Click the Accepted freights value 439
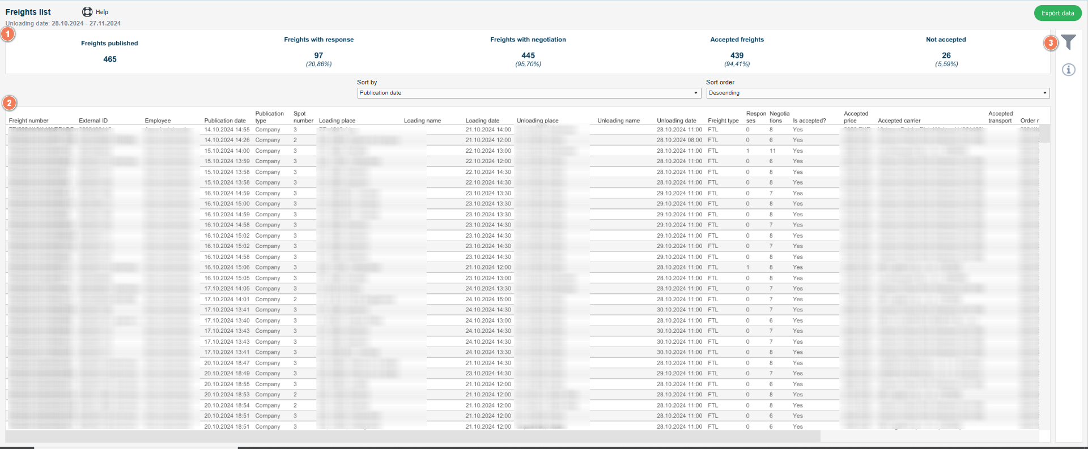Viewport: 1088px width, 449px height. click(x=737, y=55)
